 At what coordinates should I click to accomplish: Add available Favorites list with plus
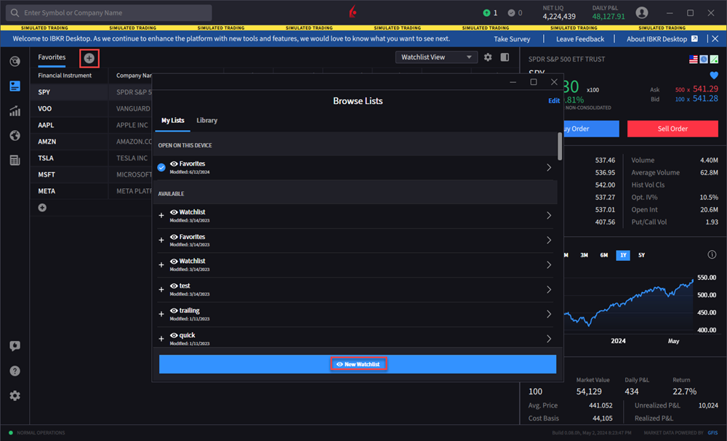(x=161, y=240)
